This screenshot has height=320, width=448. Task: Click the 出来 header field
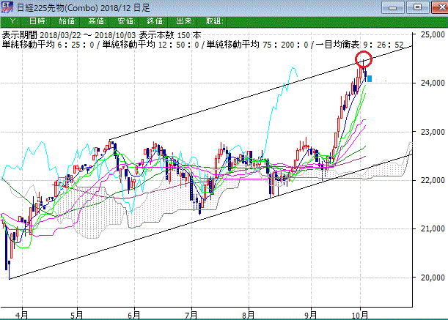[185, 21]
